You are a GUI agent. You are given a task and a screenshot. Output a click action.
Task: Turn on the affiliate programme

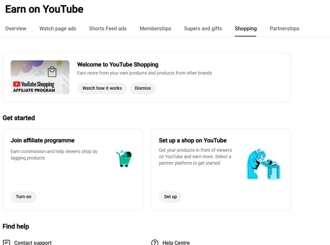tap(24, 197)
